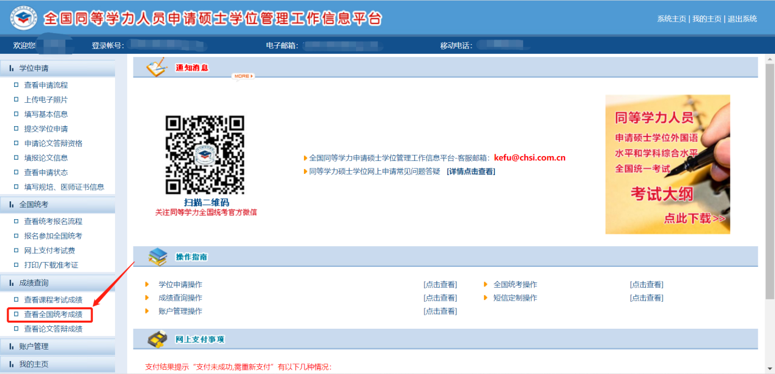
Task: Click the 成绩查询操作 guide text
Action: [x=180, y=298]
